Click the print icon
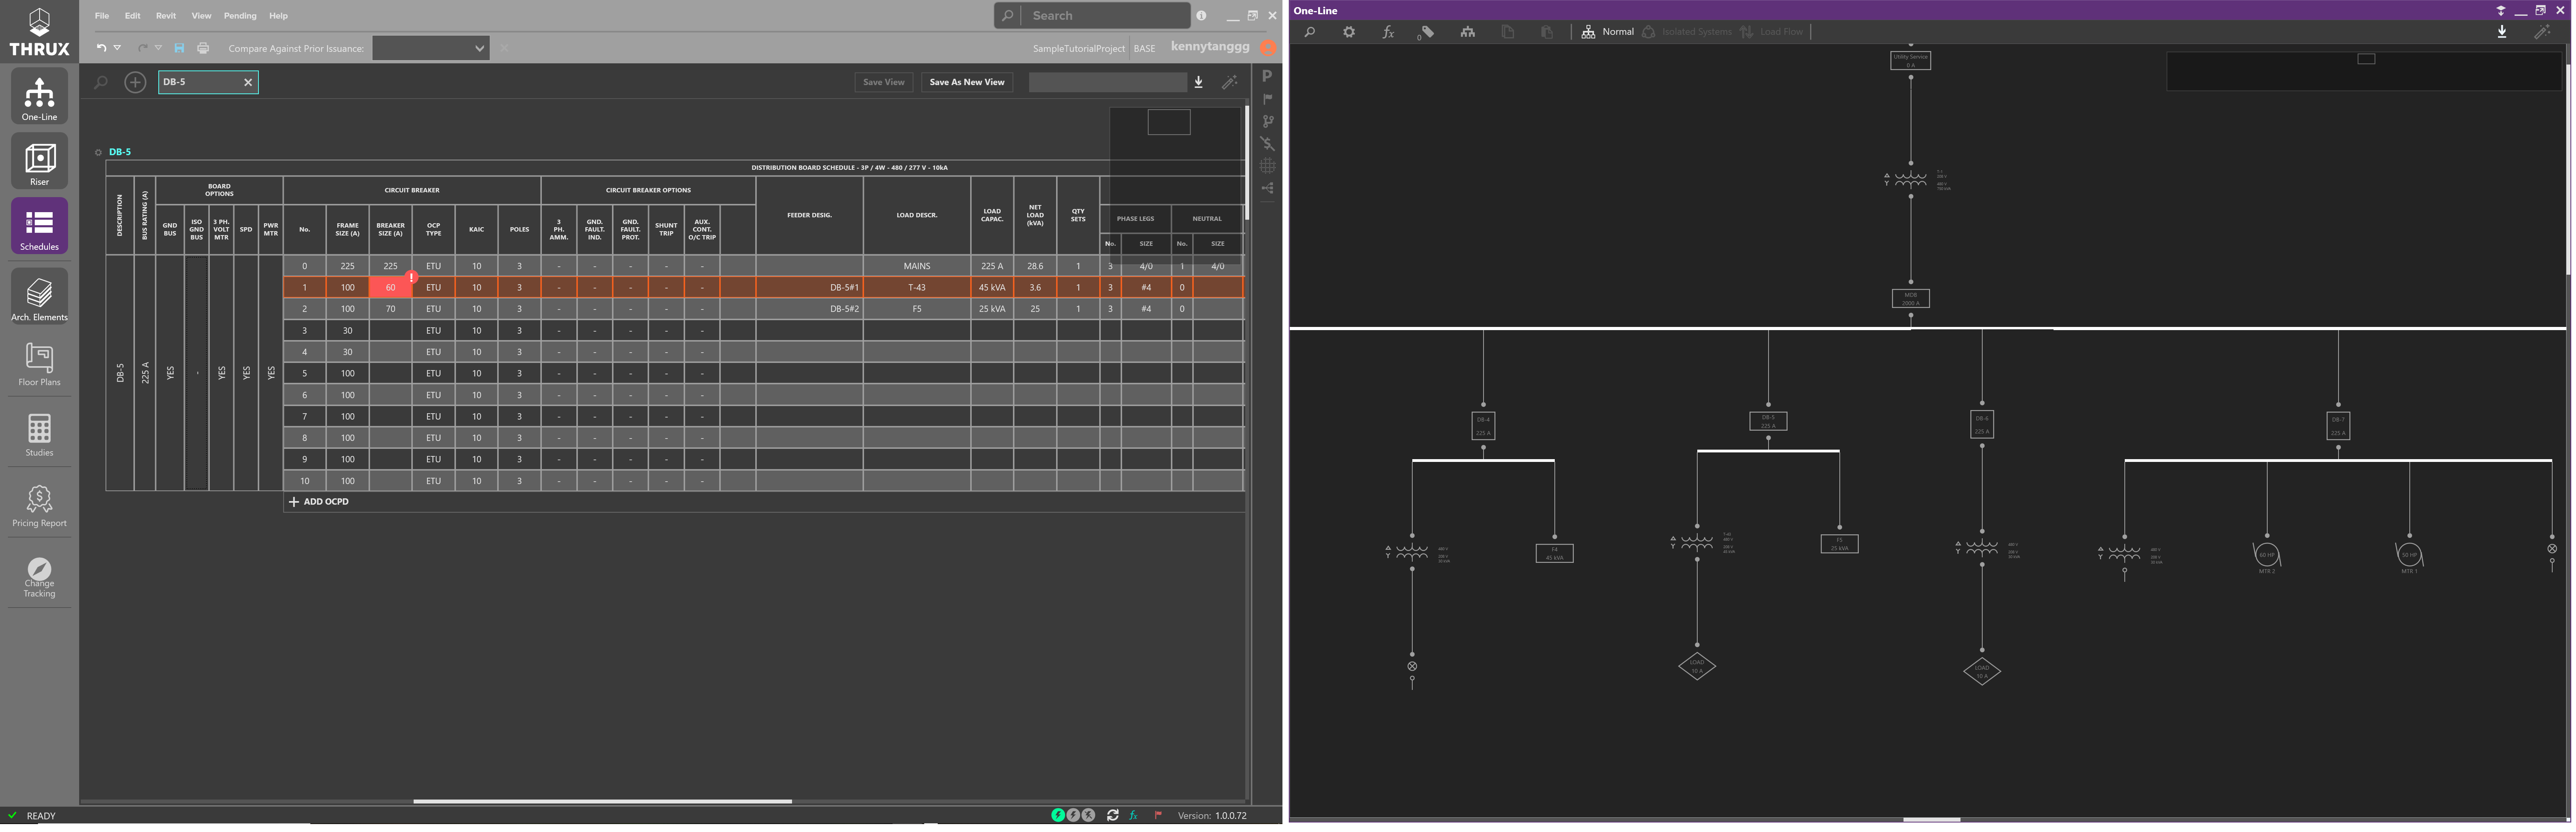This screenshot has width=2576, height=832. [x=204, y=48]
